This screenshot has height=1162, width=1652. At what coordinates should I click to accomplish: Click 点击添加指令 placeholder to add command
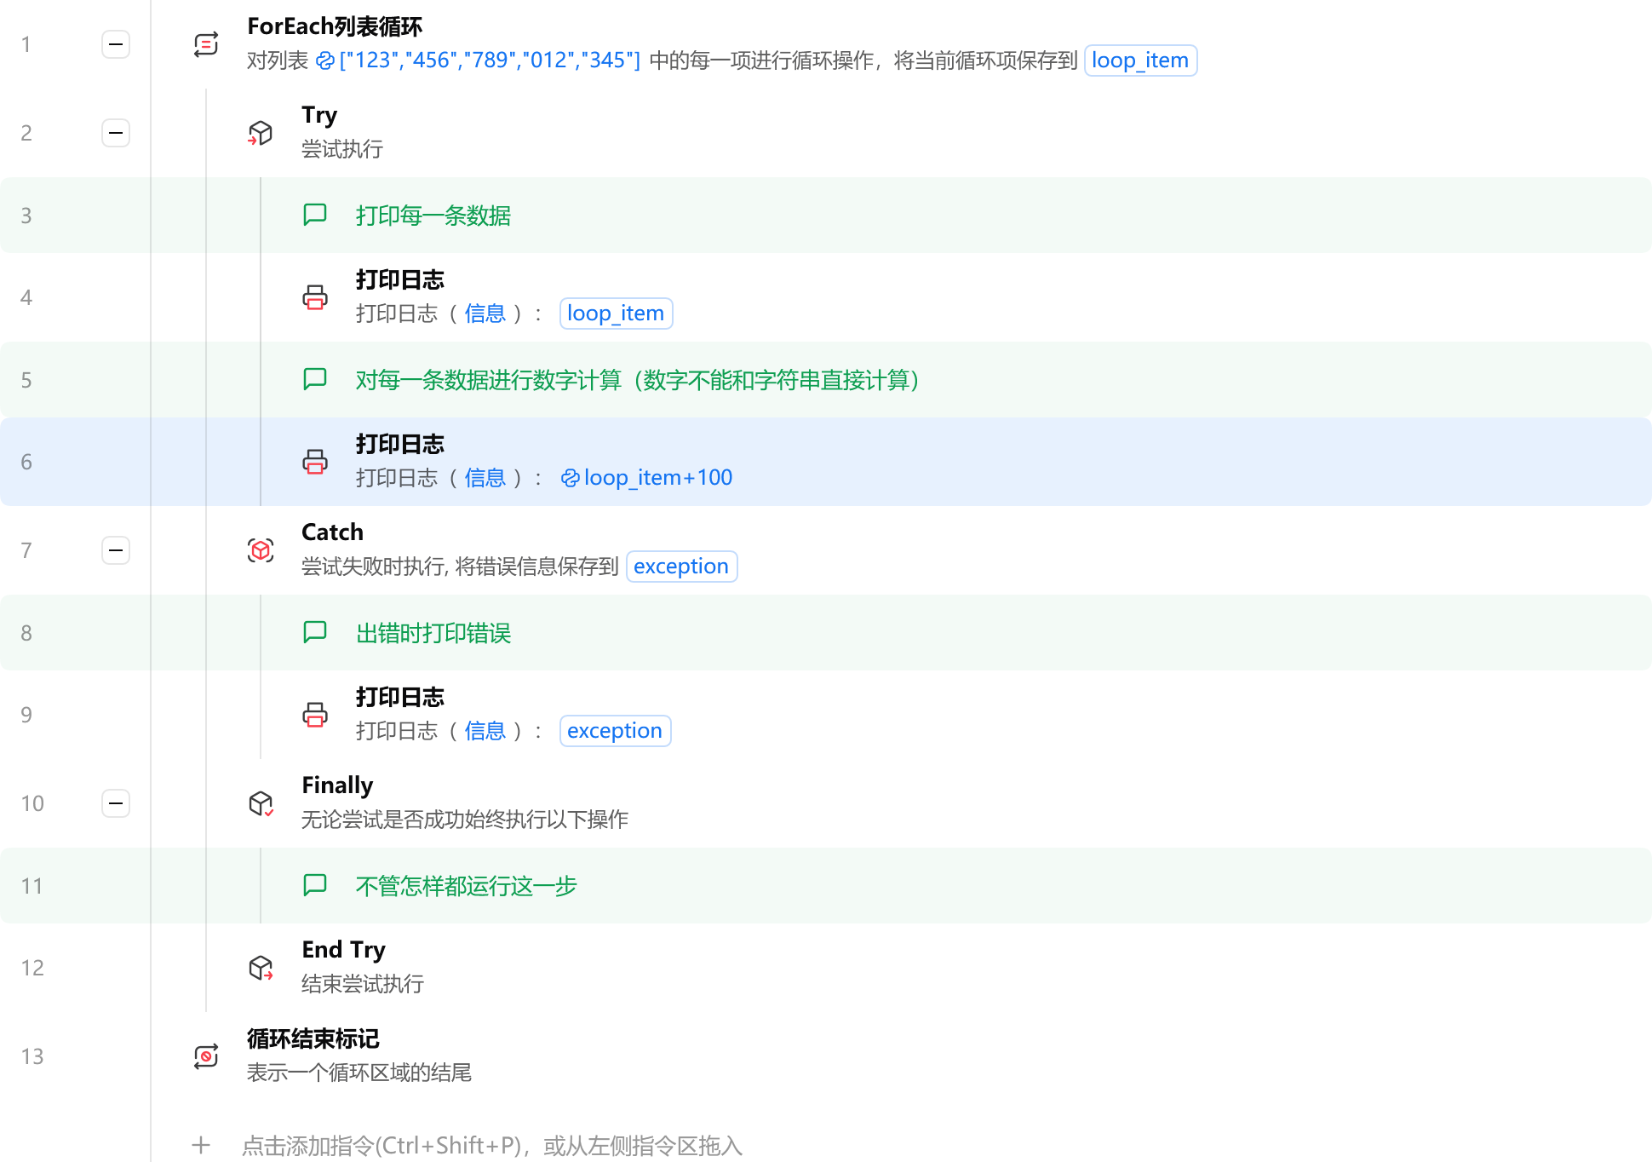(x=492, y=1146)
